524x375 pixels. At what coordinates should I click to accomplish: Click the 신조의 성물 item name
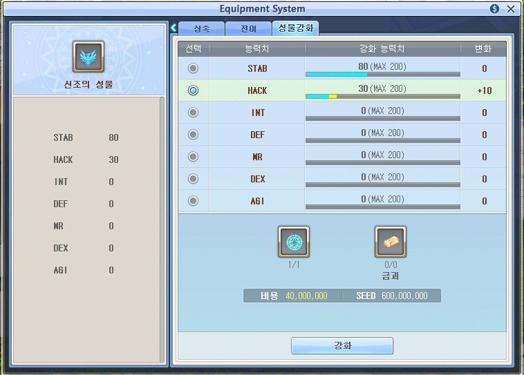[88, 84]
